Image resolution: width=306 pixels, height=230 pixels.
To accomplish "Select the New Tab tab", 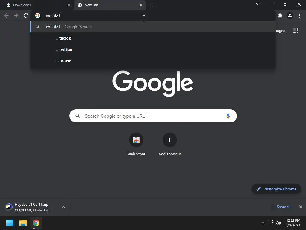I will (110, 5).
